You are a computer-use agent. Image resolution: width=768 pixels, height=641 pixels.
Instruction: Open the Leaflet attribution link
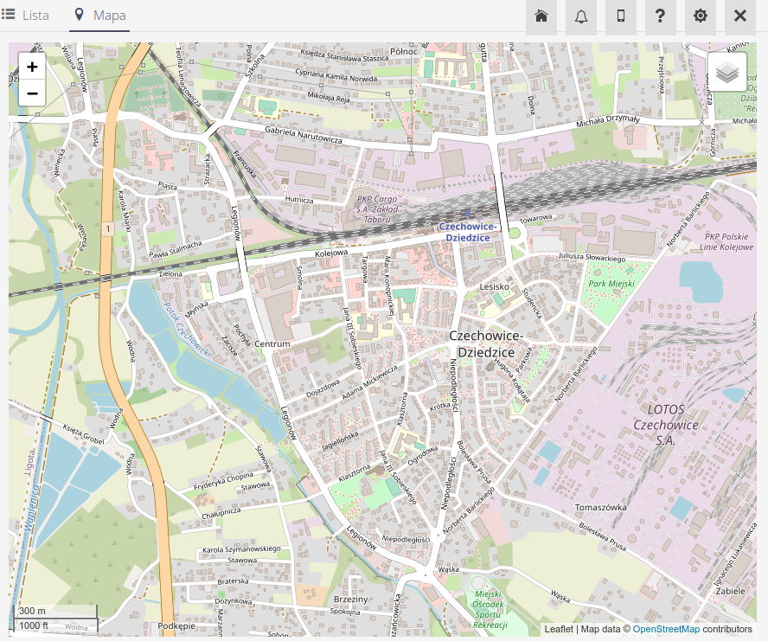point(559,629)
